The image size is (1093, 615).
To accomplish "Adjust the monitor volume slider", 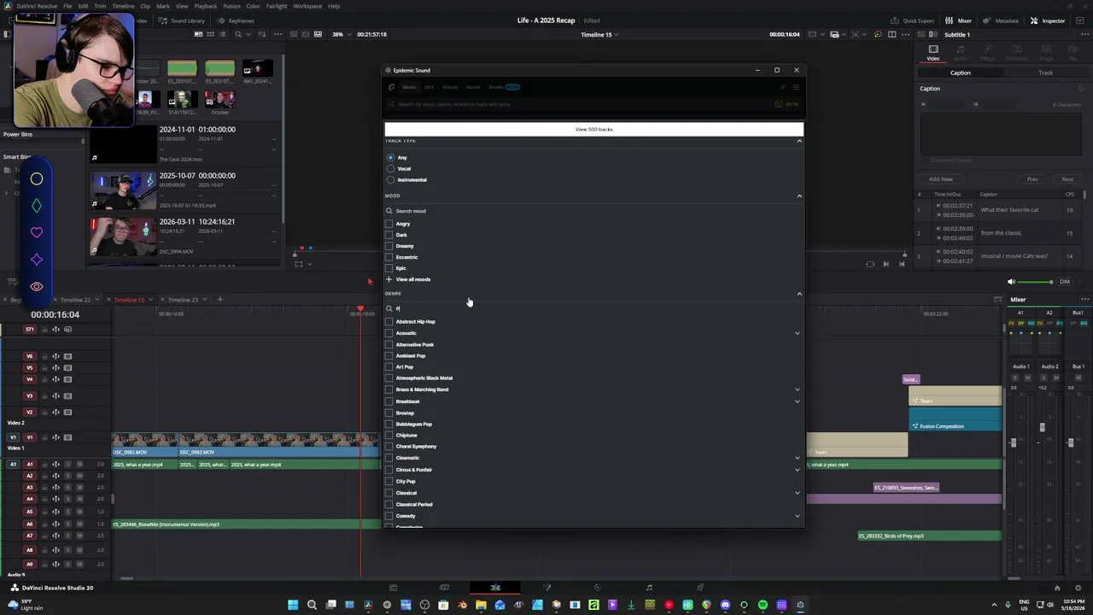I will pos(1036,282).
